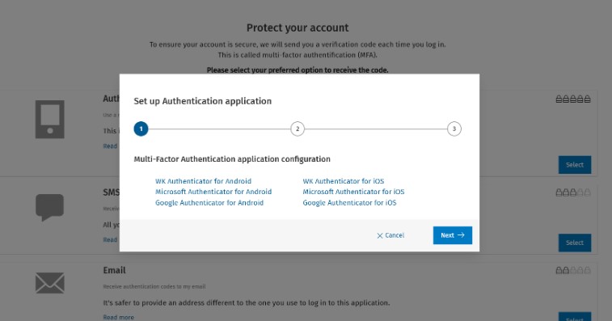This screenshot has height=321, width=612.
Task: Open WK Authenticator for Android link
Action: 204,181
